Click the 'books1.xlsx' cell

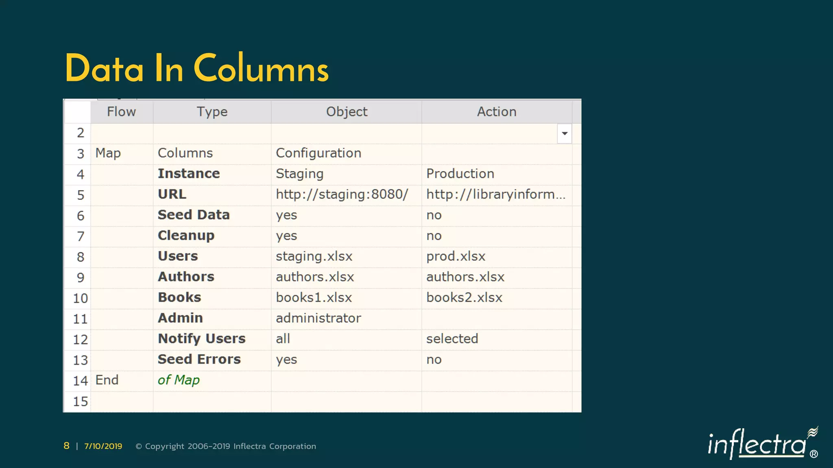pyautogui.click(x=347, y=299)
